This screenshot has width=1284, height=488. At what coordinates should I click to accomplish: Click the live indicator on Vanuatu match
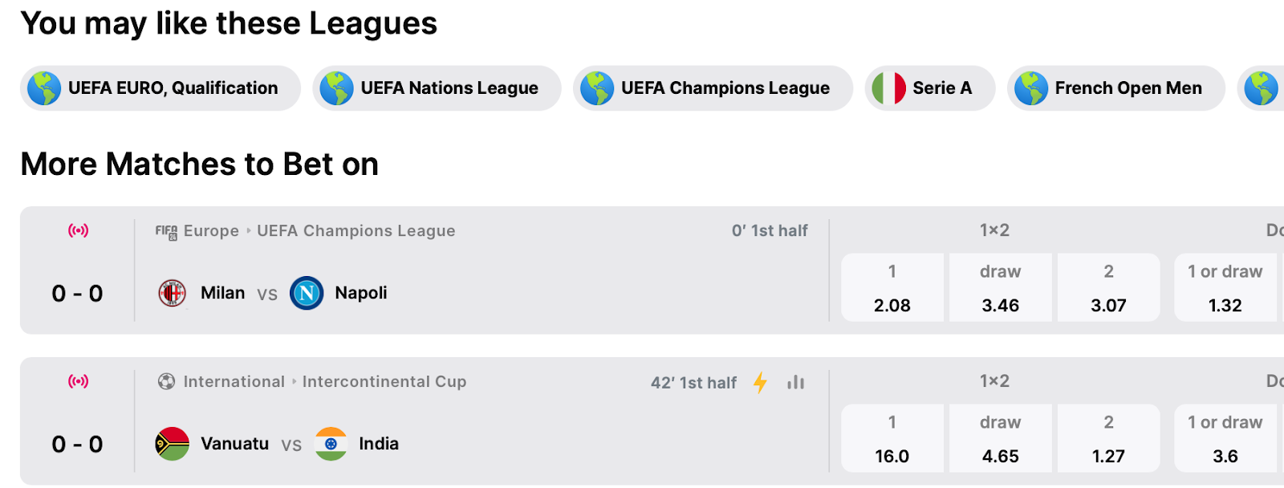click(x=78, y=381)
